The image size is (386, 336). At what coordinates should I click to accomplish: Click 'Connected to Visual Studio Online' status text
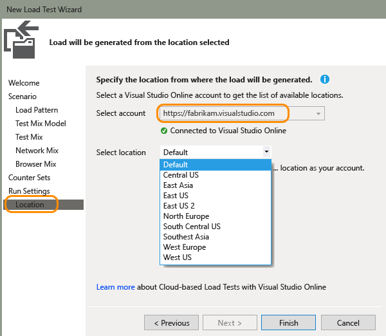coord(228,131)
